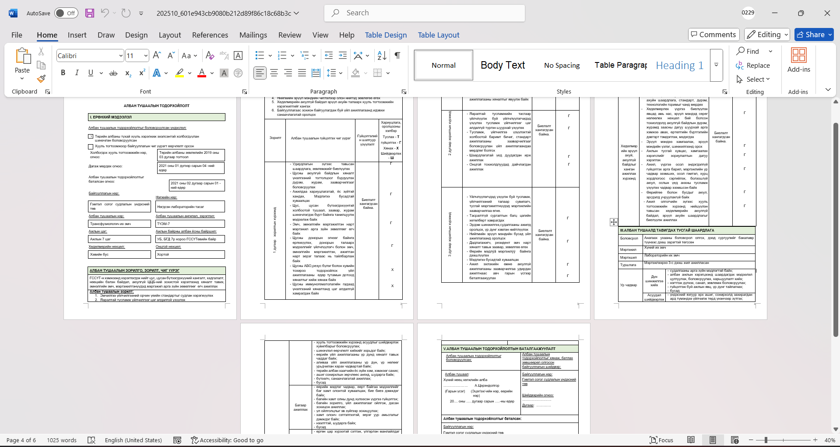Open the Table Design tab

(x=386, y=35)
